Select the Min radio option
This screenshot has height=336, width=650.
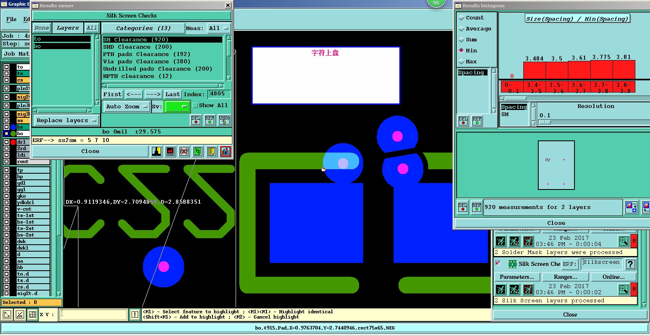coord(461,50)
